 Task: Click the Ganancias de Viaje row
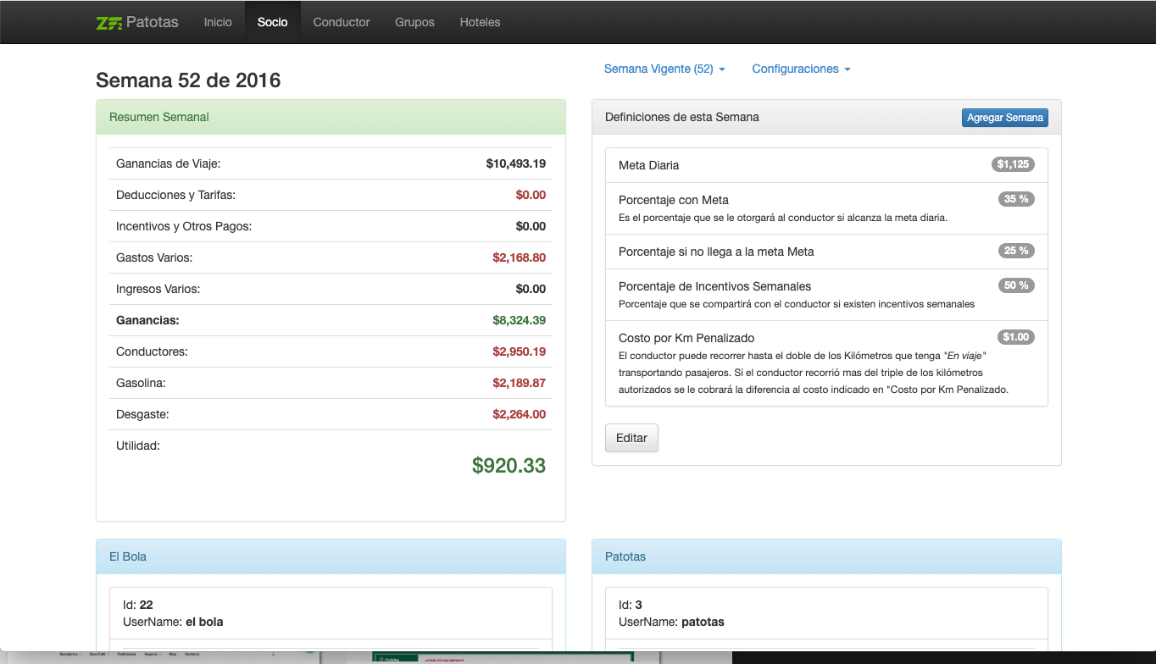[331, 163]
